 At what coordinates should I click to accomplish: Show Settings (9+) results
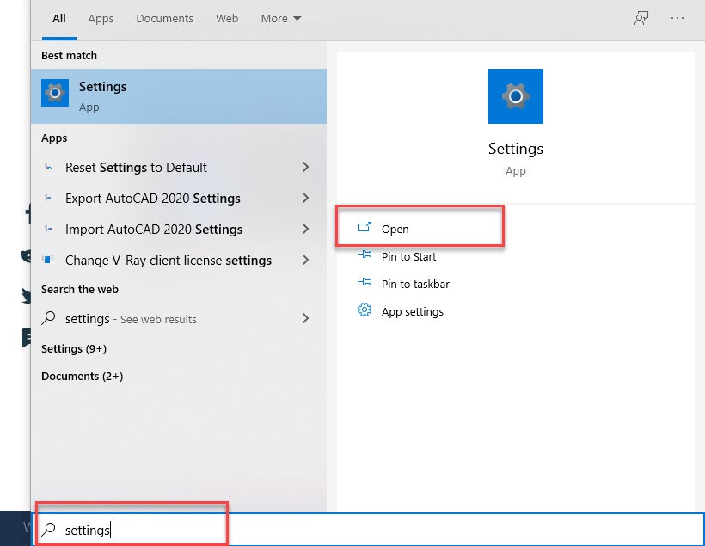[x=74, y=348]
